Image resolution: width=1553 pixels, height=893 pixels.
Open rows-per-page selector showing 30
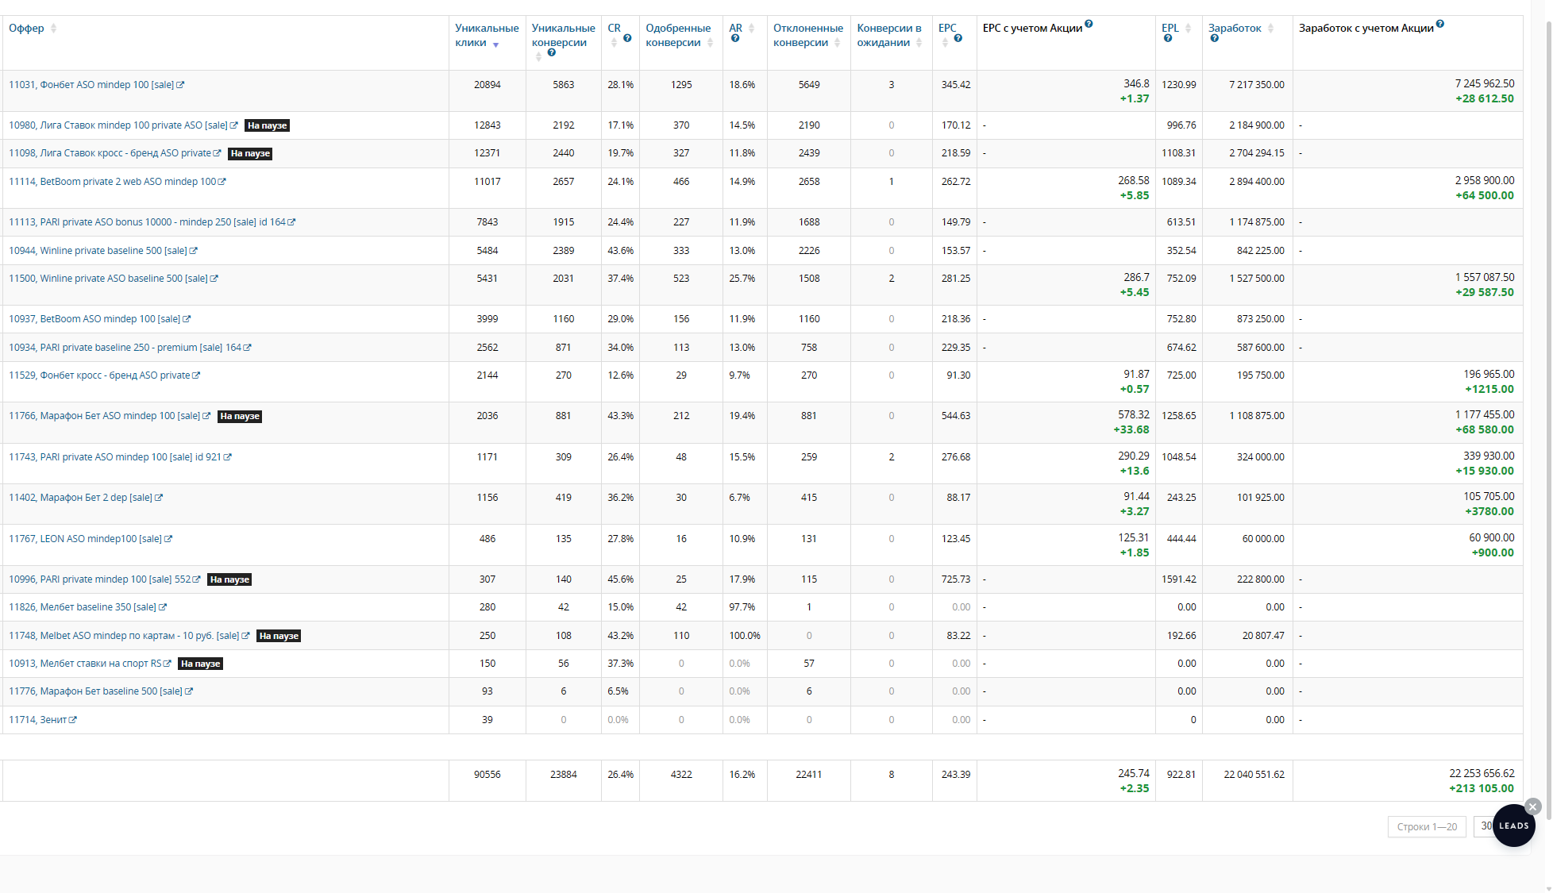pos(1483,826)
